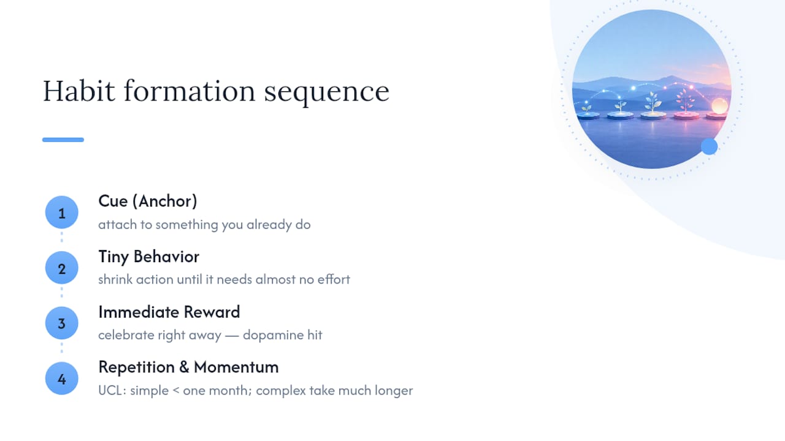Click the number 4 step circle
The height and width of the screenshot is (441, 785).
[61, 379]
